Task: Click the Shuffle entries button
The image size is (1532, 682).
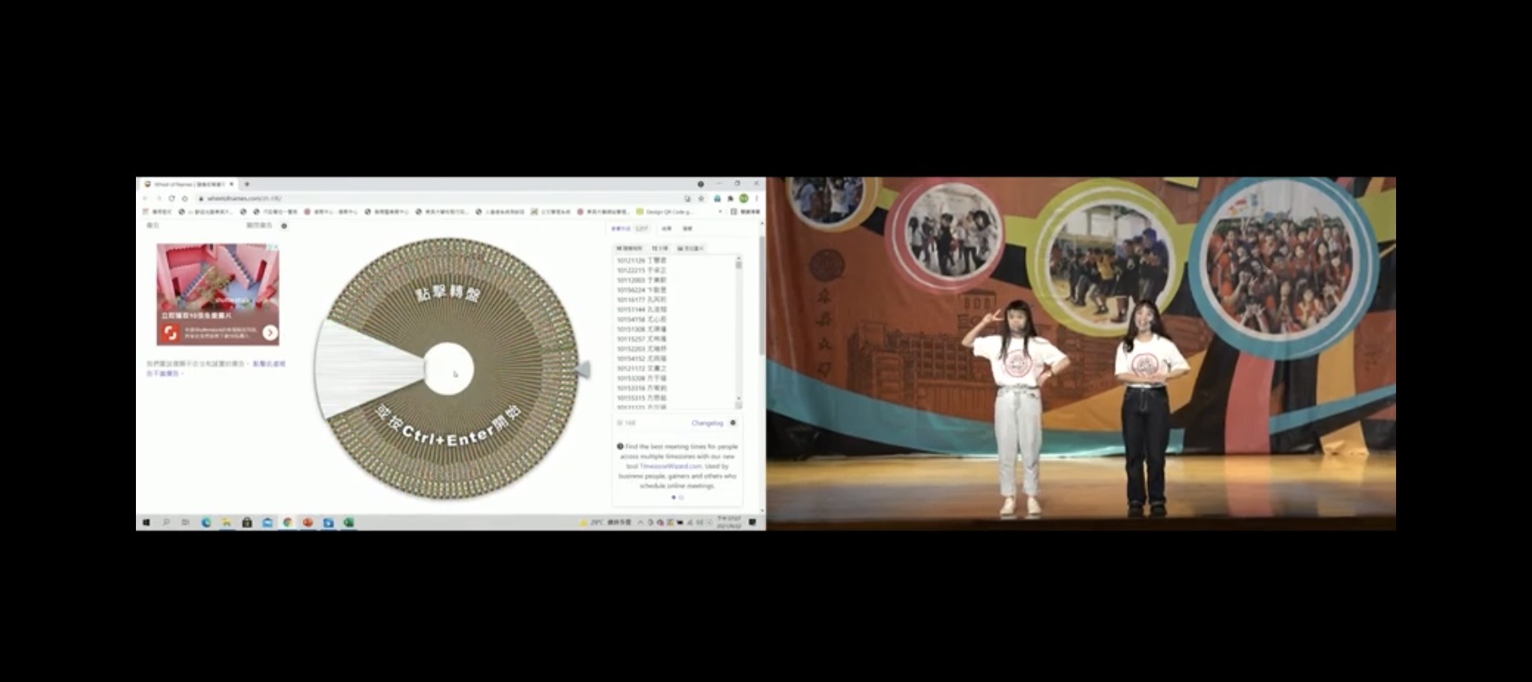Action: pyautogui.click(x=630, y=249)
